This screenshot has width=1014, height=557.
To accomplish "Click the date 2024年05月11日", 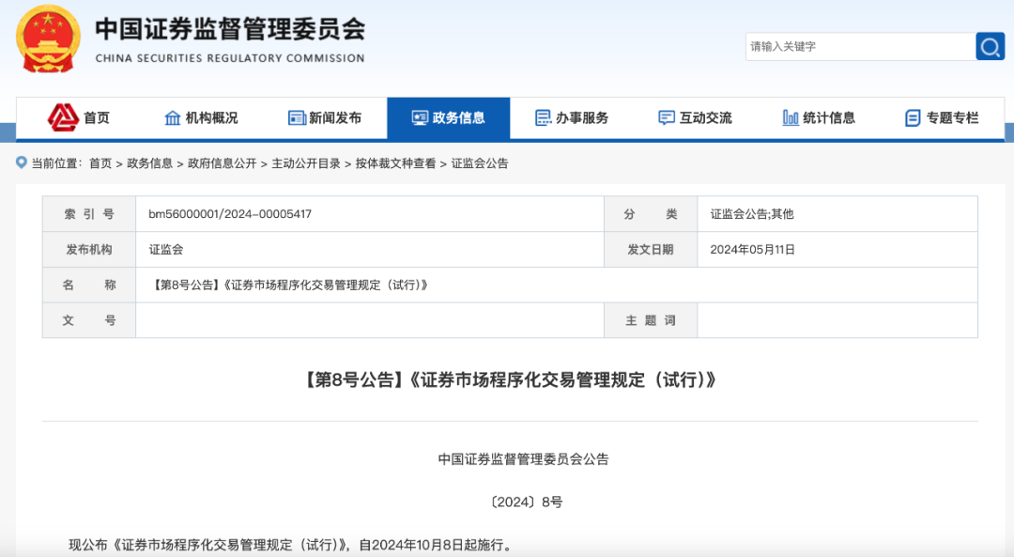I will pos(753,250).
